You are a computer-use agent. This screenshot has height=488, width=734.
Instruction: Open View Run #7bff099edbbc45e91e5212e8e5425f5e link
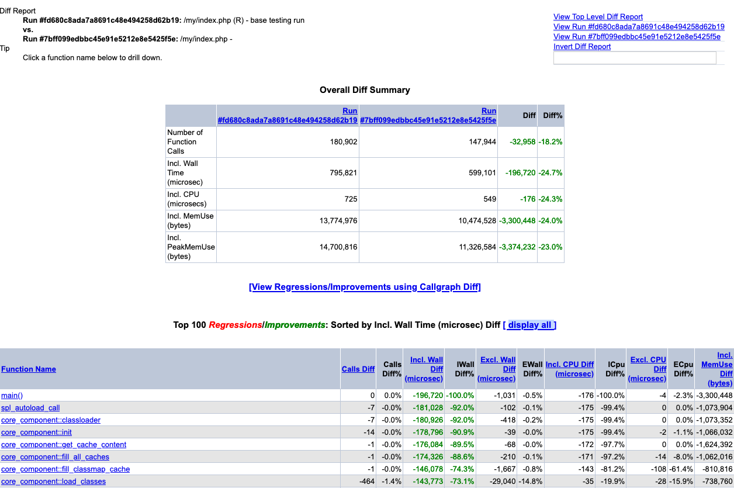point(637,37)
